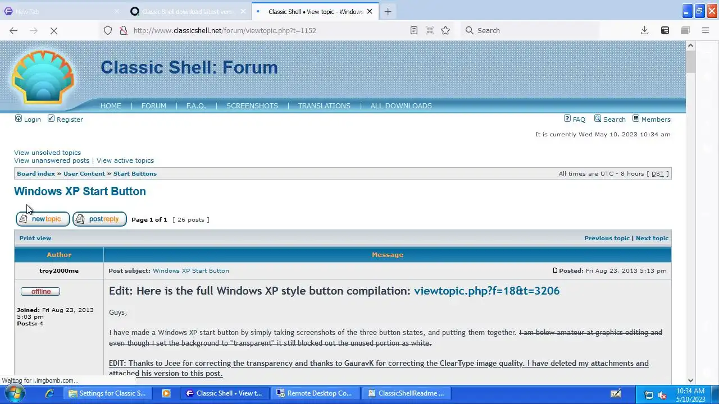Click the new topic button
719x404 pixels.
point(43,219)
